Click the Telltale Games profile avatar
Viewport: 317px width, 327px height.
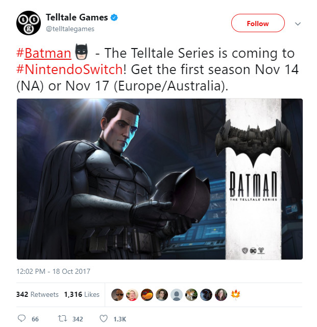click(x=29, y=23)
